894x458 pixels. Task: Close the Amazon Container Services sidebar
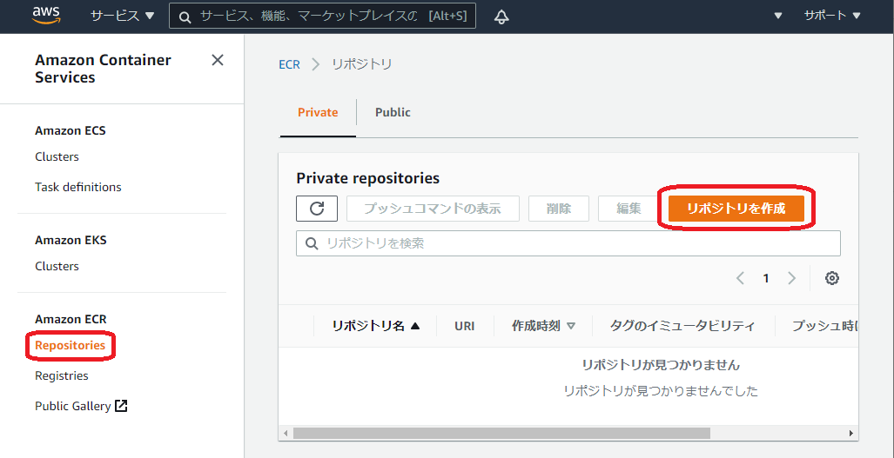tap(218, 60)
